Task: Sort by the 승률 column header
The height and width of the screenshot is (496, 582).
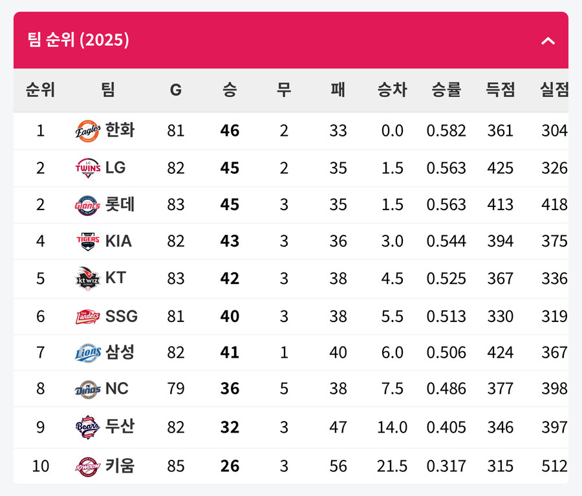Action: tap(446, 90)
